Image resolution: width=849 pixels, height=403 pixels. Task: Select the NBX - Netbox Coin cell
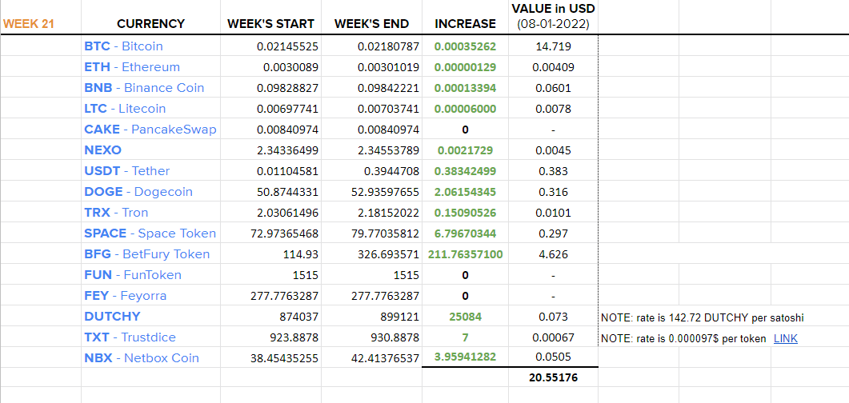[151, 357]
